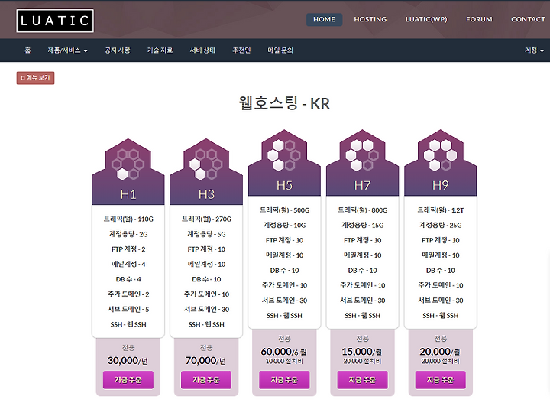Click the 15,000/월 price
Viewport: 550px width, 403px height.
coord(362,352)
